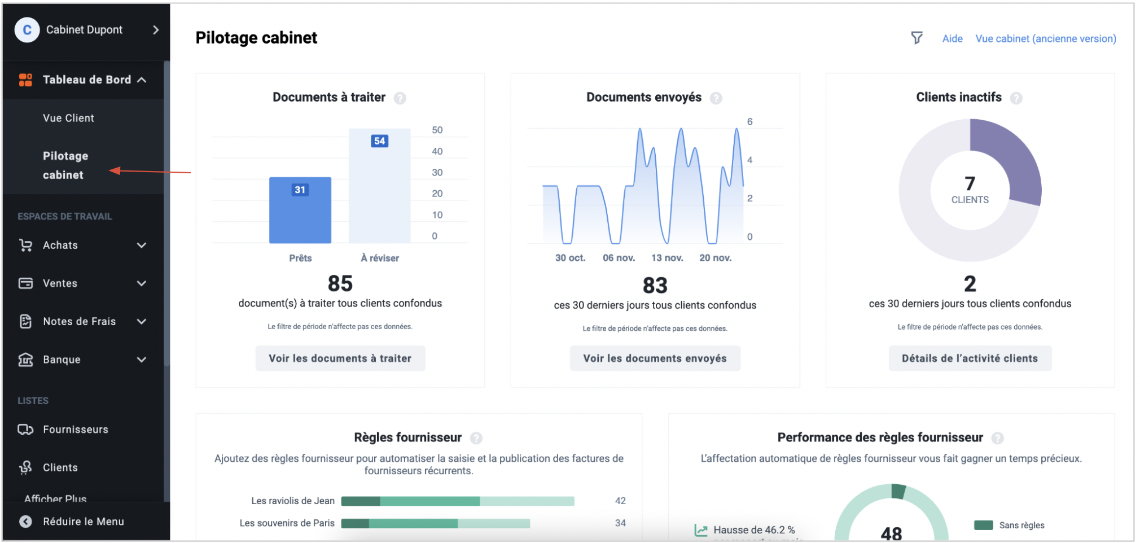
Task: Click the Les raviolis de Jean supplier name
Action: (293, 501)
